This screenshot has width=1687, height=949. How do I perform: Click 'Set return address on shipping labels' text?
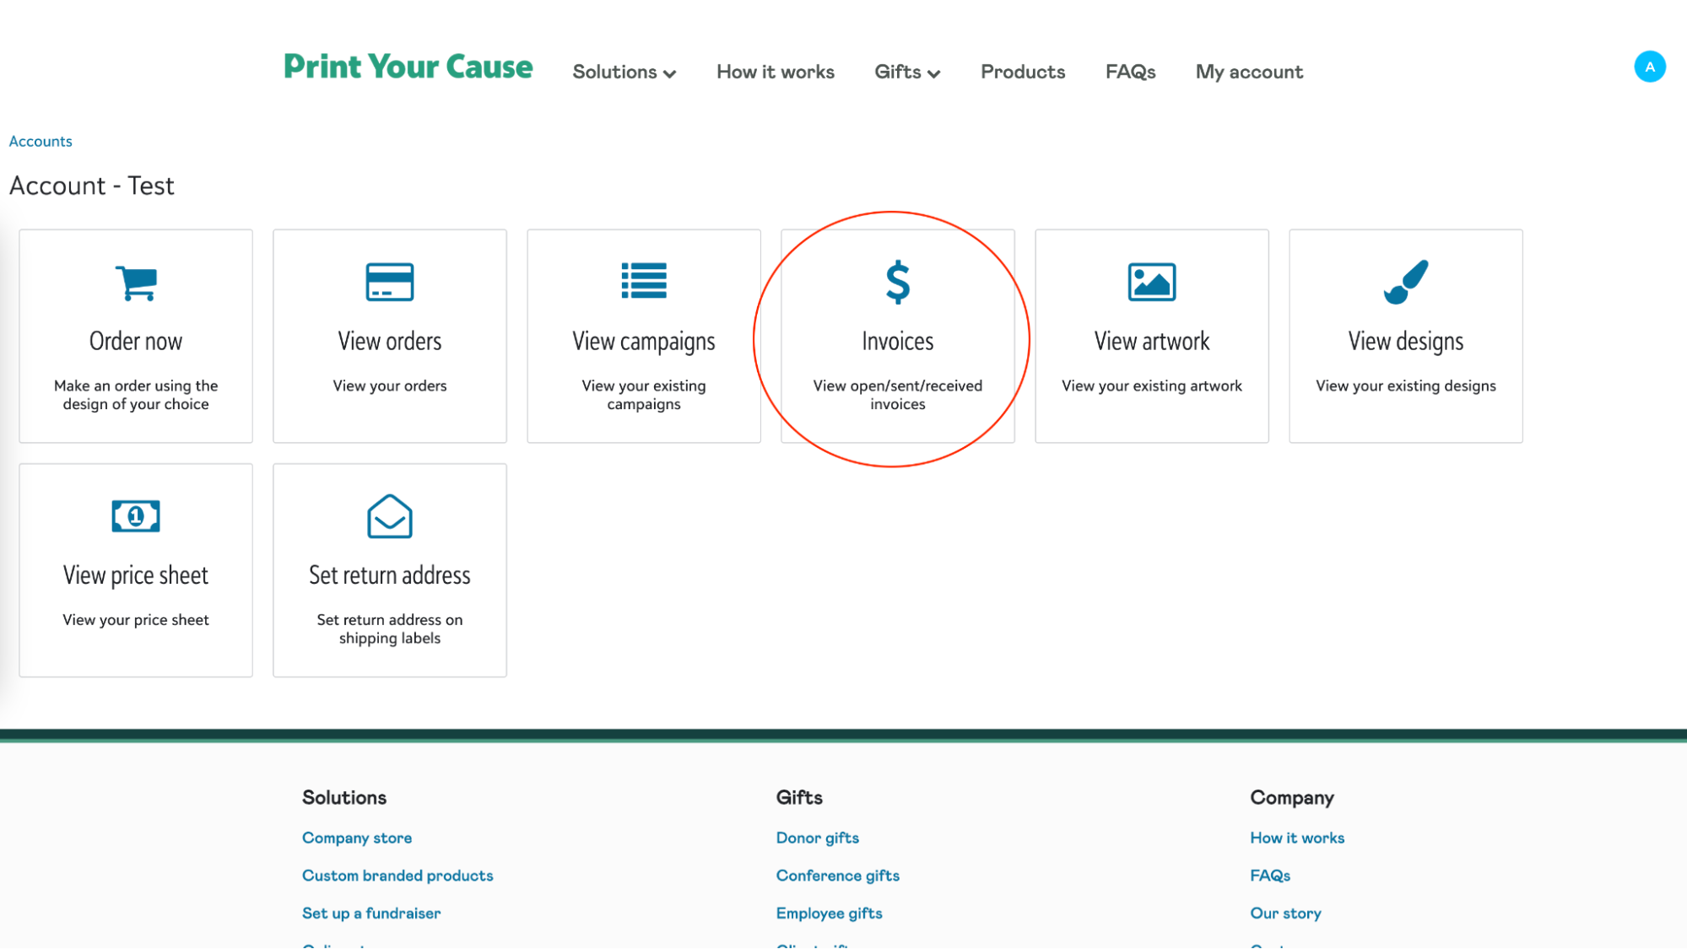390,628
